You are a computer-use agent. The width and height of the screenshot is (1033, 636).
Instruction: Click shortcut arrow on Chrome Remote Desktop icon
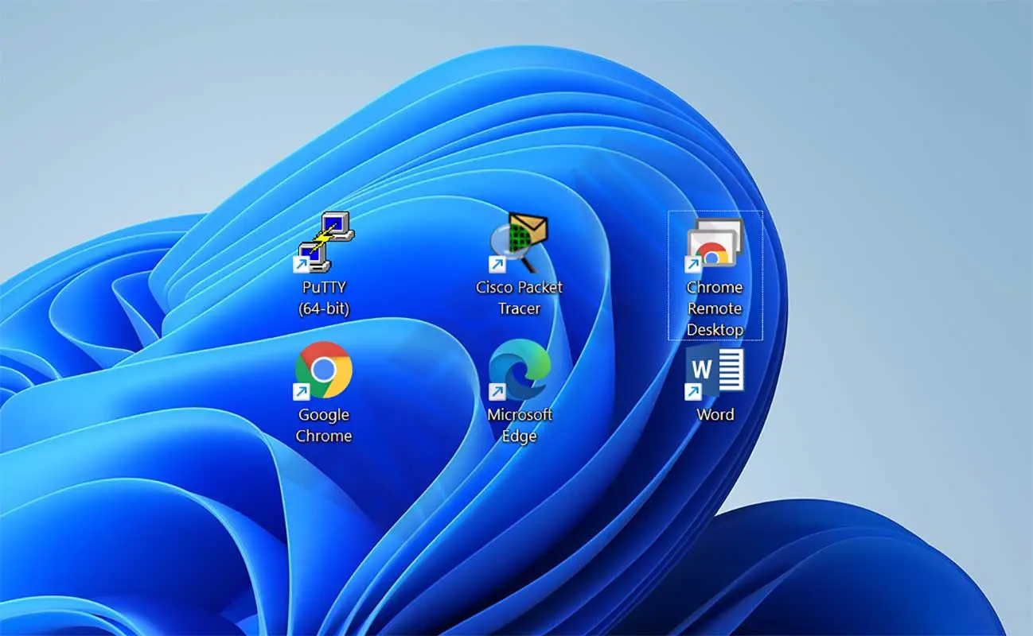693,264
